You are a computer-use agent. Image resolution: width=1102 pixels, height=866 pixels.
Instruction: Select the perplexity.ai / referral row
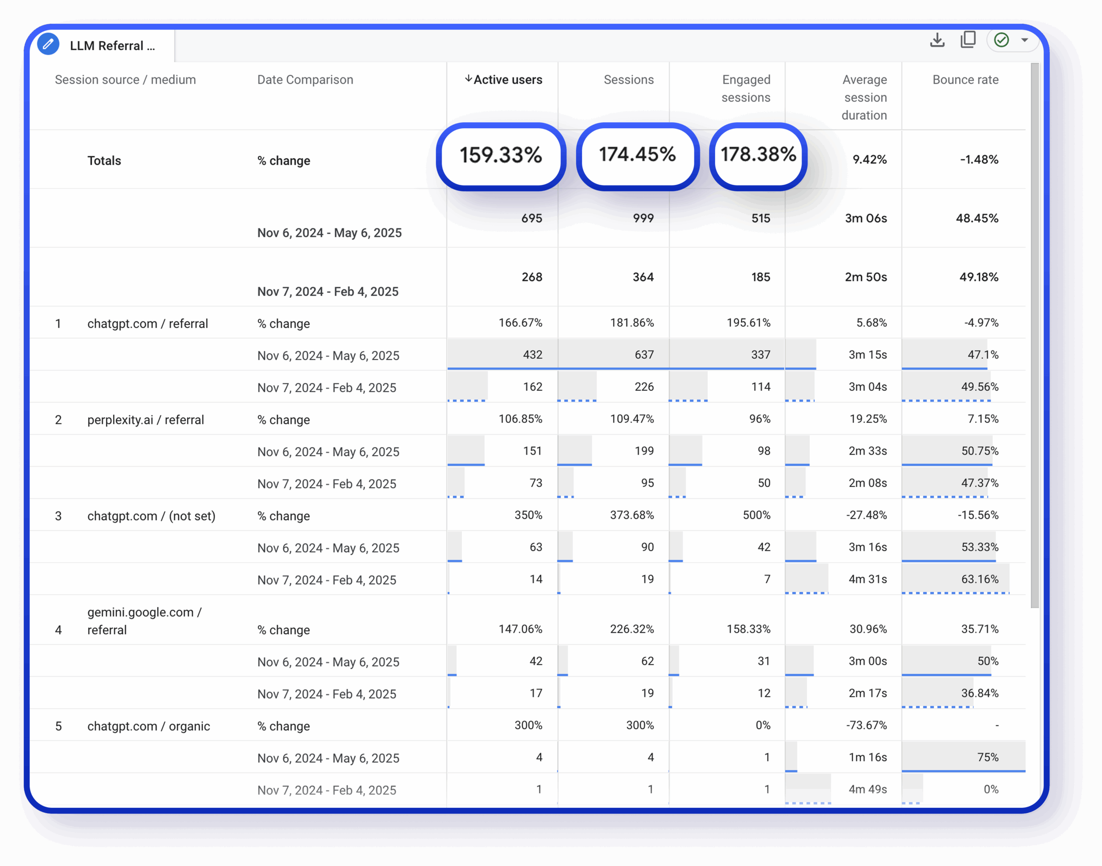point(145,420)
